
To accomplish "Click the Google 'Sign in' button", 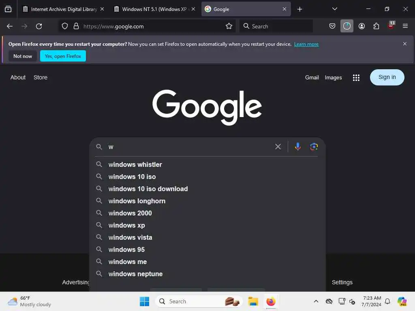I will tap(387, 77).
